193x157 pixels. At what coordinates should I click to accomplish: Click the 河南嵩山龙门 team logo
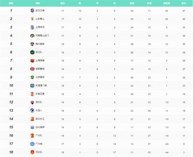point(32,36)
